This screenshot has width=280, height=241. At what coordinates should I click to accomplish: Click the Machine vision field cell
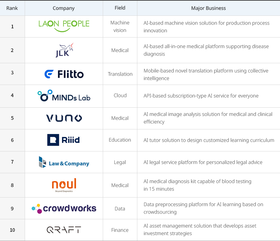[x=120, y=26]
